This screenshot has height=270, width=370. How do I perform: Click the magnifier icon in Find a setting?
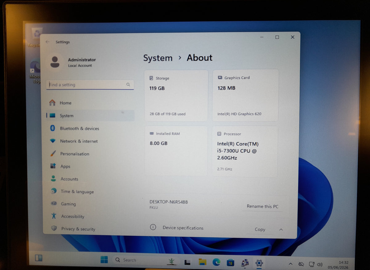(x=128, y=85)
